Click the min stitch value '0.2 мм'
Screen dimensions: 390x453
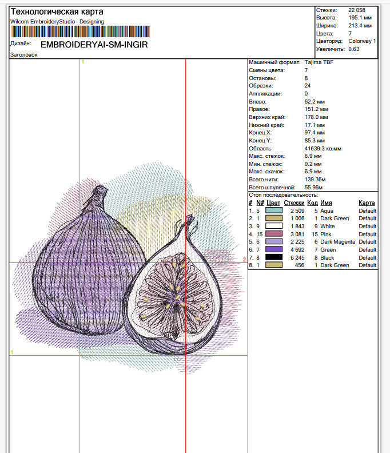[313, 164]
